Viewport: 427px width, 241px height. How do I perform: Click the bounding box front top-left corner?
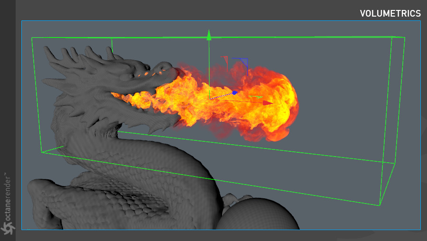32,37
